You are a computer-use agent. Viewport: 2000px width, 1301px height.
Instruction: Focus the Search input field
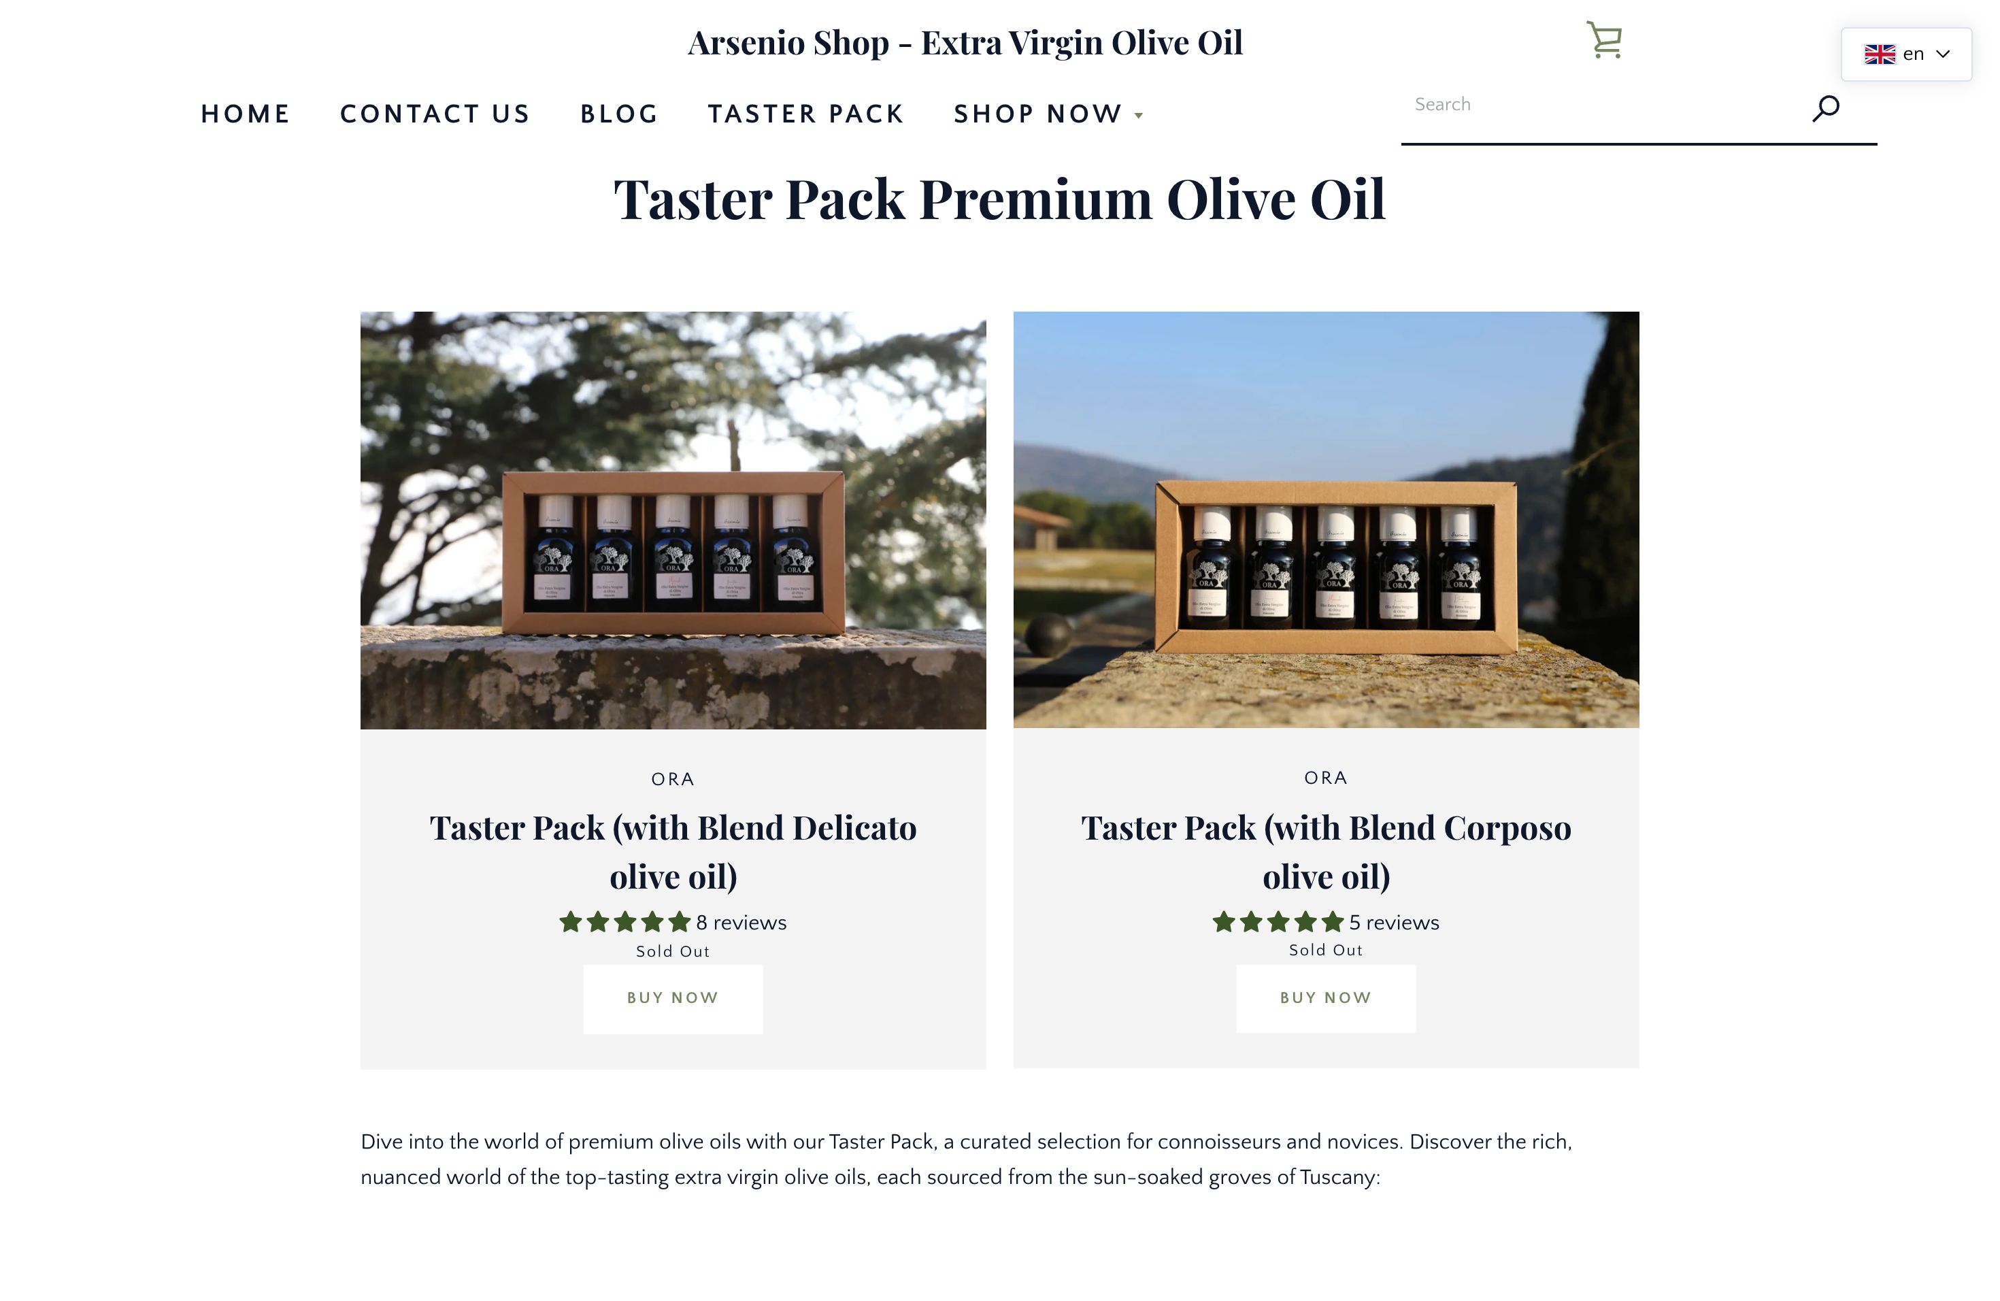1601,105
